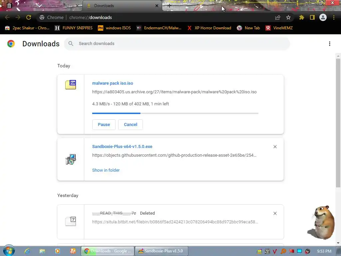Open the windows ISOS bookmark
This screenshot has height=256, width=341.
tap(115, 28)
